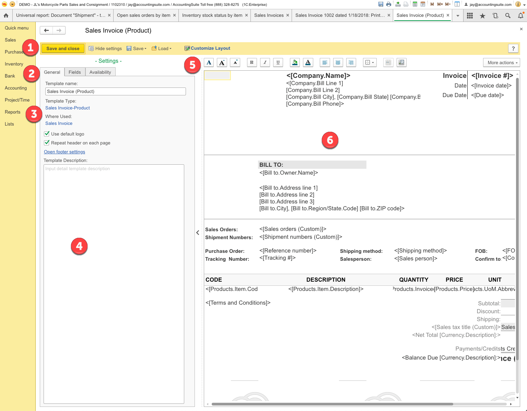Image resolution: width=527 pixels, height=411 pixels.
Task: Increase font size with the larger A icon
Action: click(222, 62)
